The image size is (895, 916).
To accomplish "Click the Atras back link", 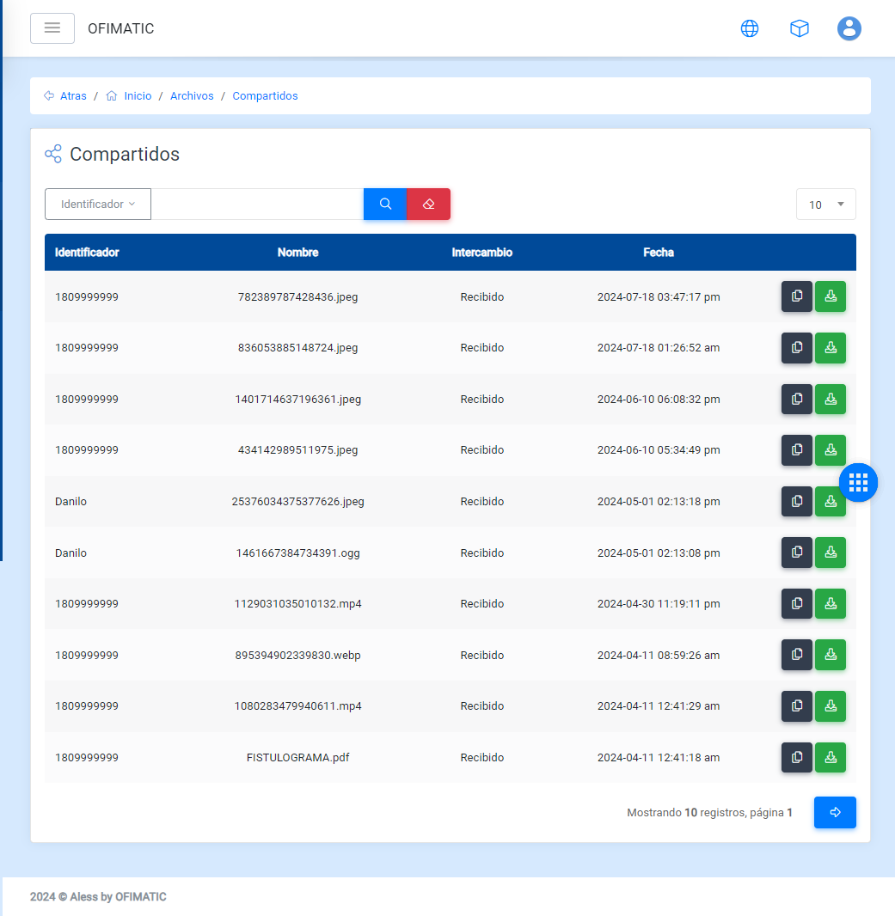I will pos(72,96).
